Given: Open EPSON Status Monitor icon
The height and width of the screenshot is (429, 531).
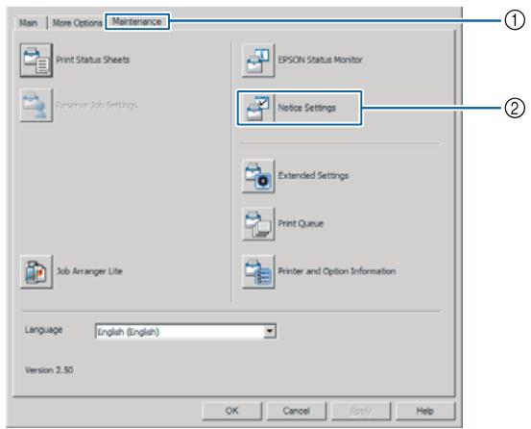Looking at the screenshot, I should [258, 61].
